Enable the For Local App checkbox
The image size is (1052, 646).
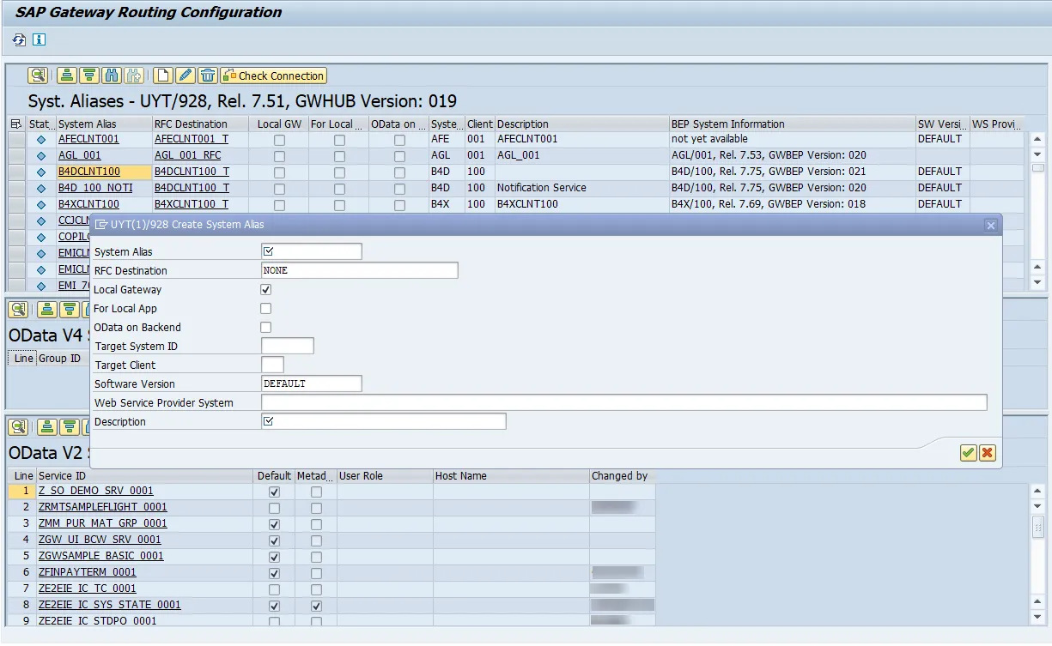(x=265, y=308)
